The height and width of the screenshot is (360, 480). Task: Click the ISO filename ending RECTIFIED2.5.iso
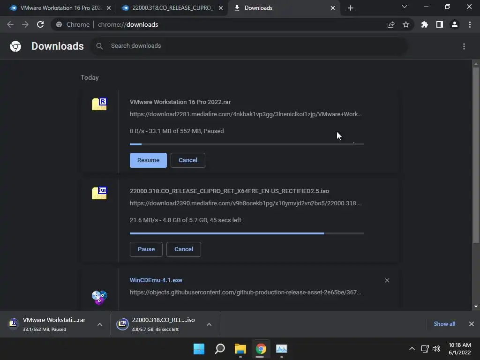tap(229, 191)
